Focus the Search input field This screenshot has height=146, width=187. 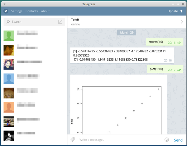(33, 22)
